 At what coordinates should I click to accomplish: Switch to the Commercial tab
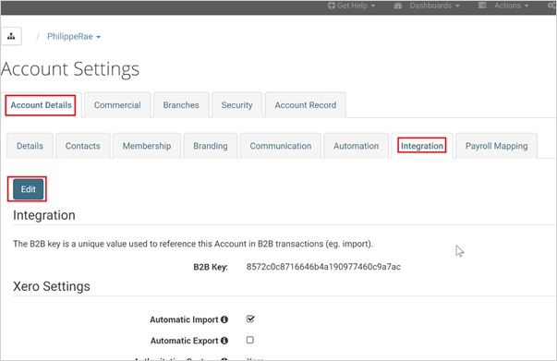click(x=117, y=105)
